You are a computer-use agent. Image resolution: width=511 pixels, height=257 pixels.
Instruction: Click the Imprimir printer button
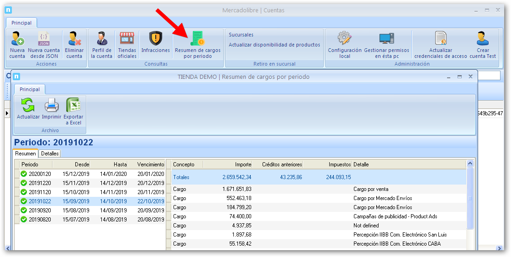pyautogui.click(x=52, y=106)
